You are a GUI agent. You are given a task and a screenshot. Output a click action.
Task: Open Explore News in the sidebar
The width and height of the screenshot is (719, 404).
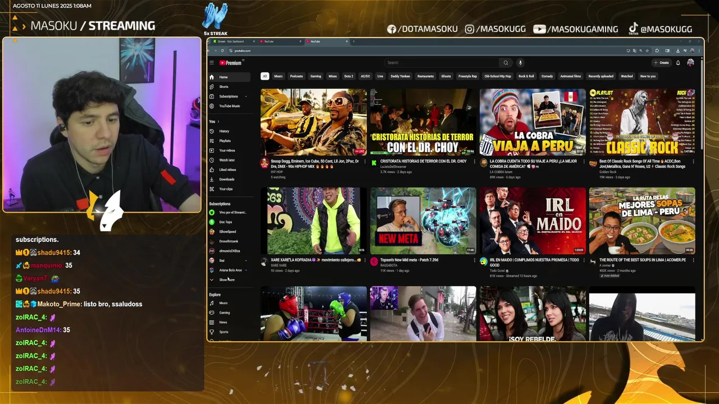[x=229, y=322]
